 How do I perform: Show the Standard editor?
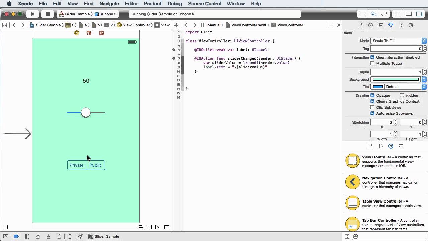coord(362,14)
